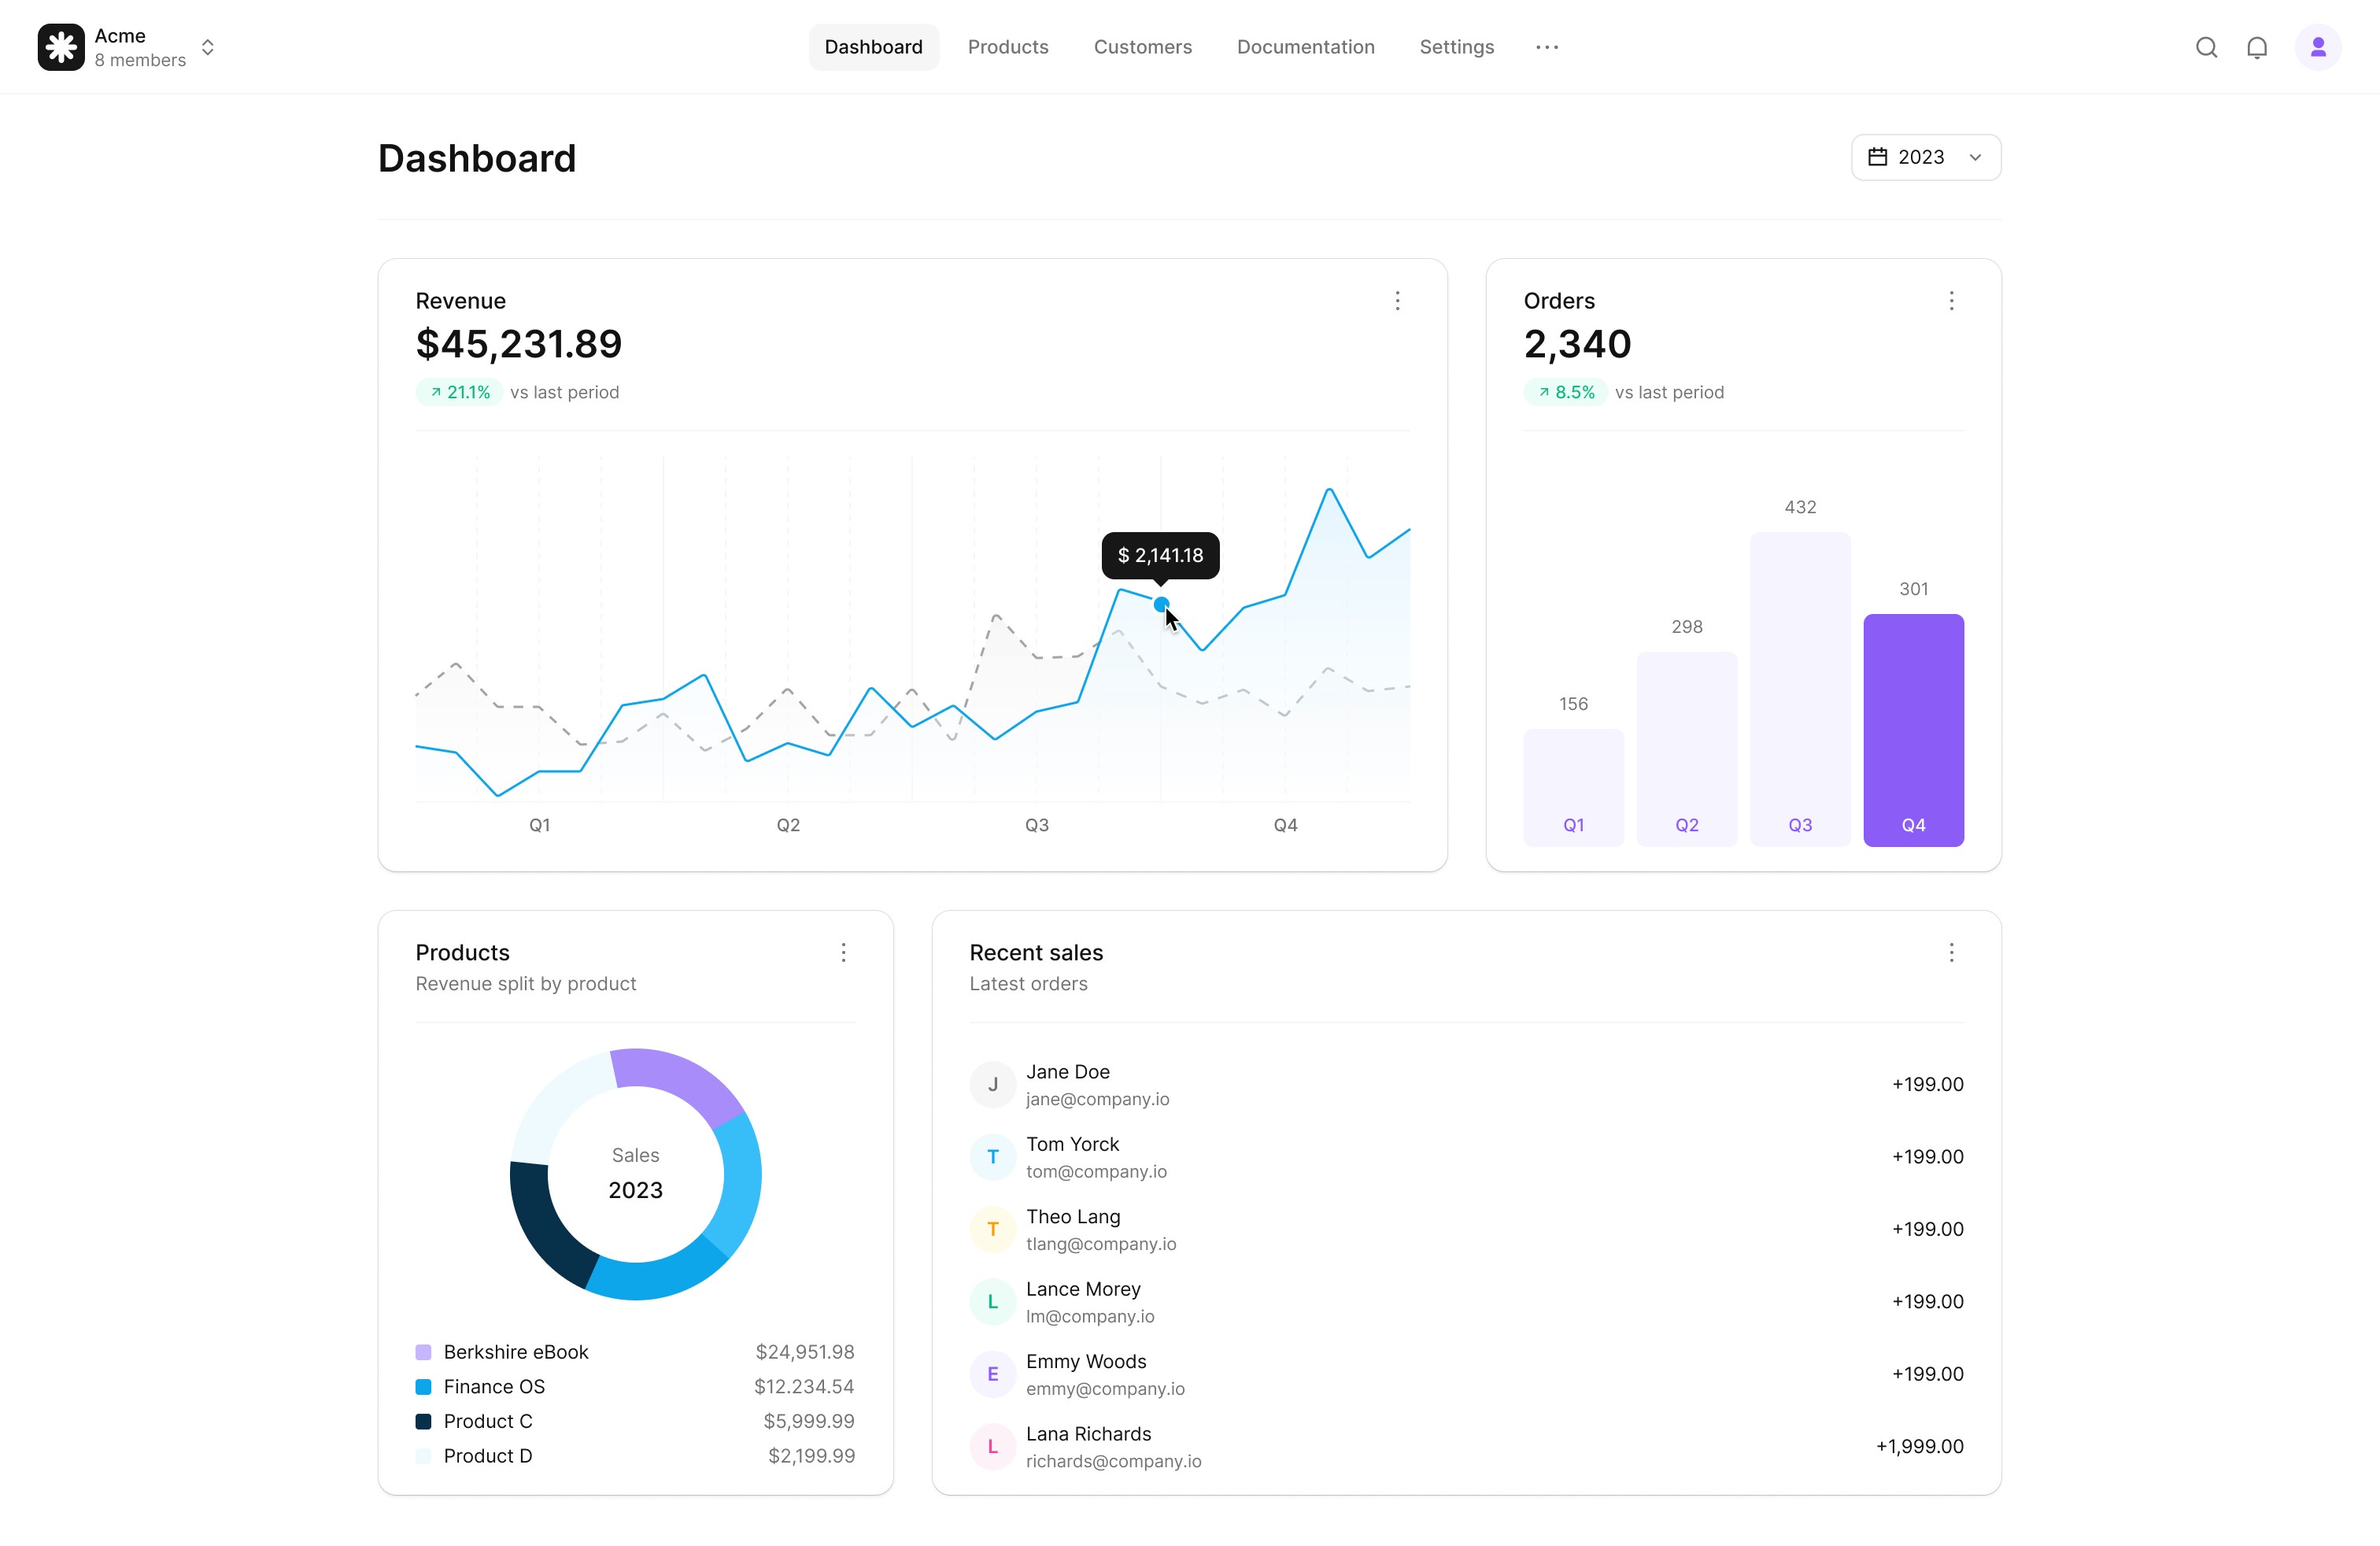2380x1546 pixels.
Task: Click the Acme asterisk logo icon
Action: [x=61, y=47]
